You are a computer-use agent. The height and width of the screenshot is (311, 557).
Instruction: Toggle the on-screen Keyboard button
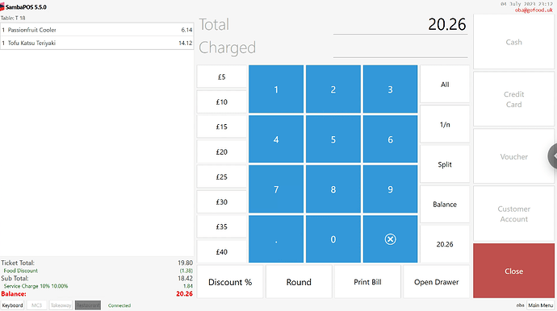click(x=12, y=305)
